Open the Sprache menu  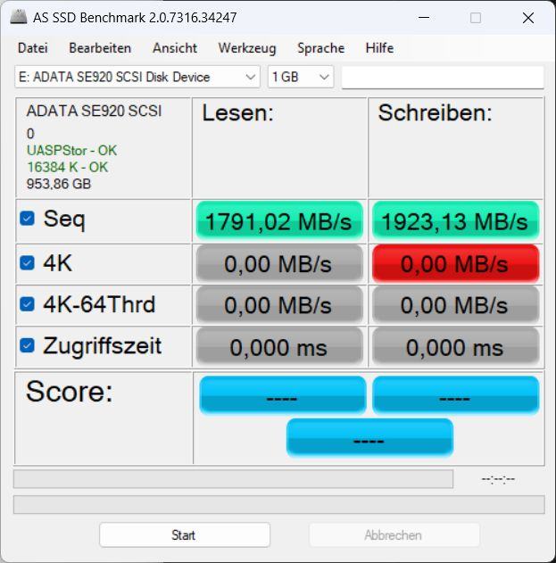coord(320,48)
